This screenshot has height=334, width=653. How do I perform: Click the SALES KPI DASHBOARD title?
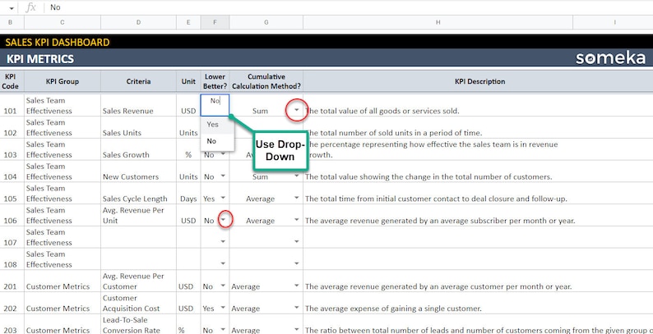pyautogui.click(x=58, y=43)
